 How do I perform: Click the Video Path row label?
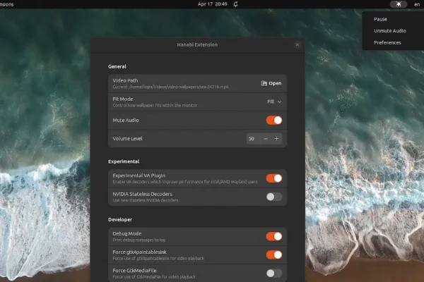pos(125,80)
